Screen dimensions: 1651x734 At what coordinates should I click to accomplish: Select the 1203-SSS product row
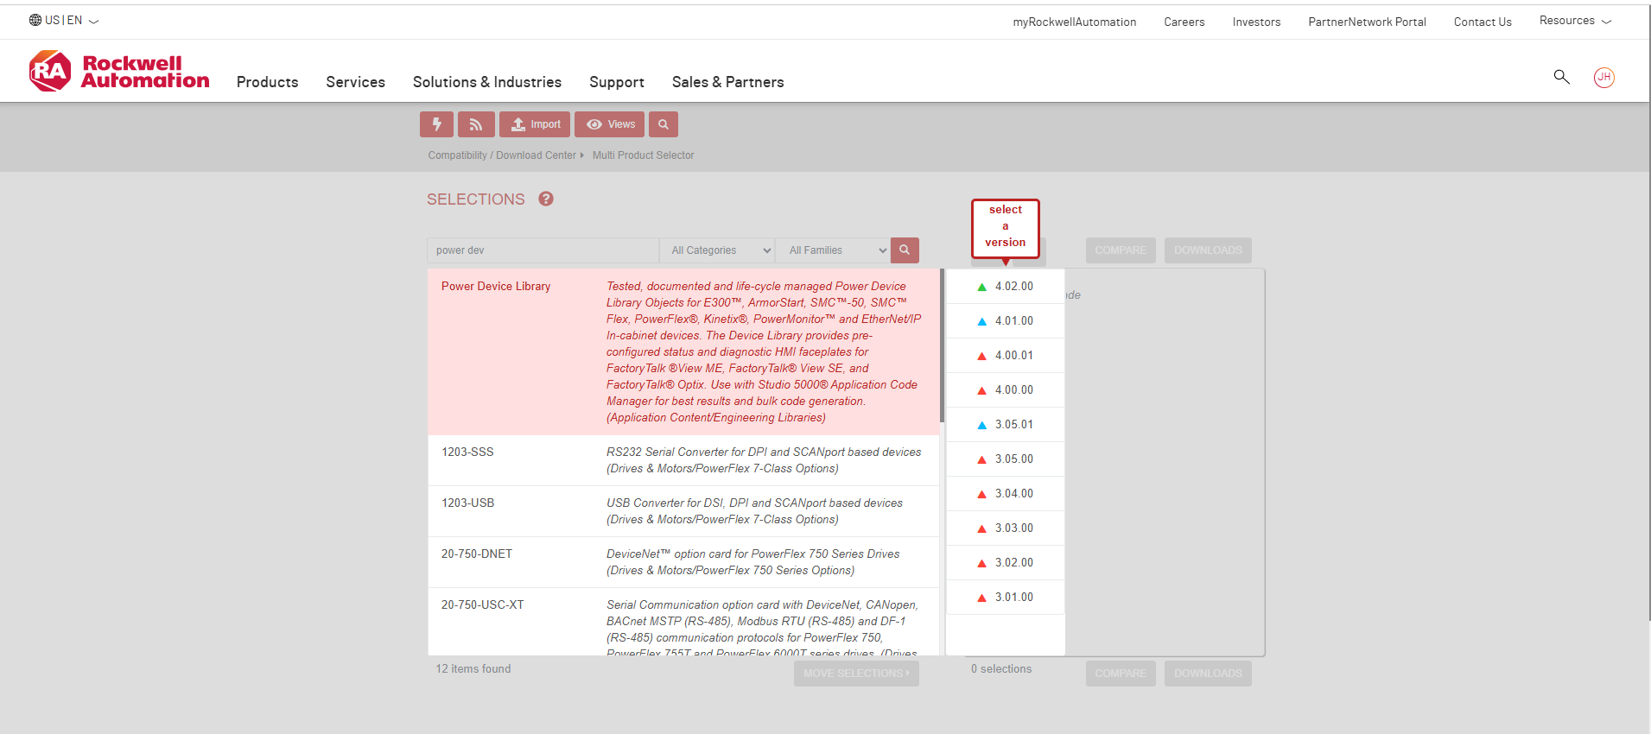coord(683,460)
